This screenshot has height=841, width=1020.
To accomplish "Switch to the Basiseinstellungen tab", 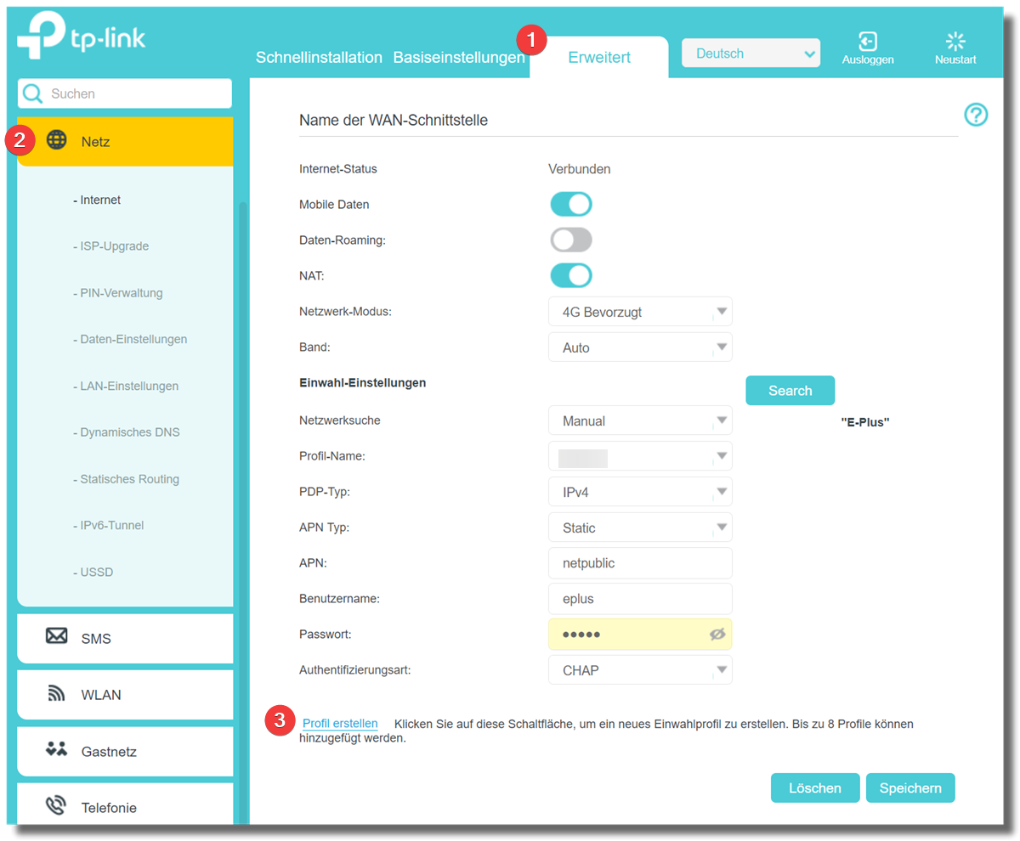I will pyautogui.click(x=459, y=58).
